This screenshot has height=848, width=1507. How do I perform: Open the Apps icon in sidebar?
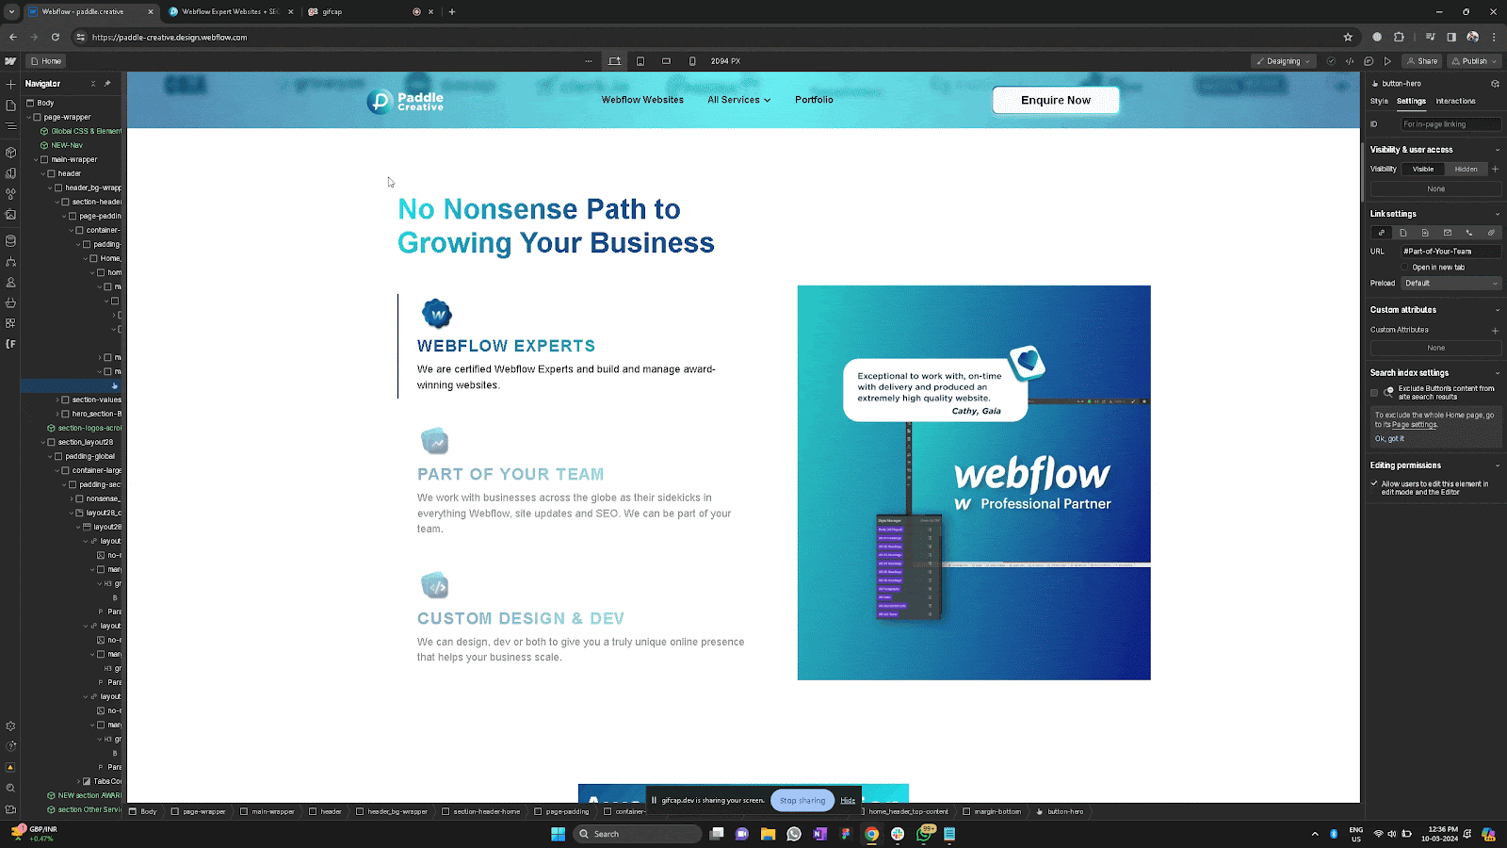pyautogui.click(x=10, y=323)
